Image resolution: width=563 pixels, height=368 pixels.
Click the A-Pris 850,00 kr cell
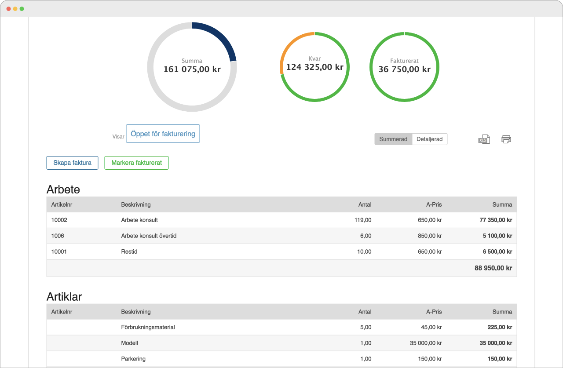(x=430, y=236)
